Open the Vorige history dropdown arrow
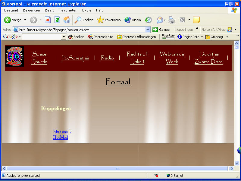This screenshot has width=241, height=181. (x=25, y=20)
